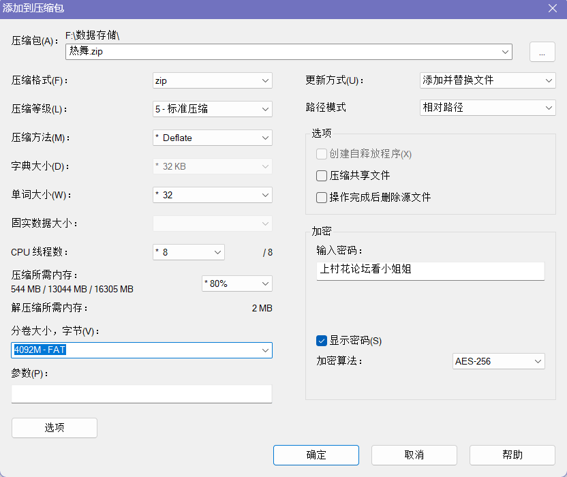
Task: Open the compression method Deflate dropdown
Action: pyautogui.click(x=212, y=138)
